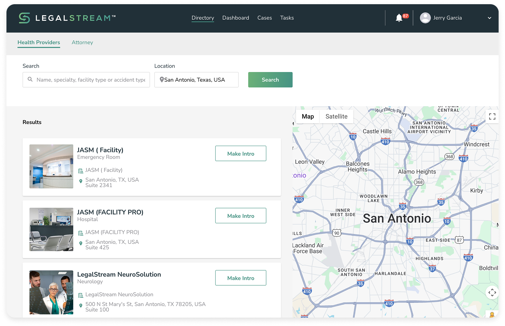Image resolution: width=505 pixels, height=326 pixels.
Task: Click Jerry Garcia's profile avatar
Action: click(425, 18)
